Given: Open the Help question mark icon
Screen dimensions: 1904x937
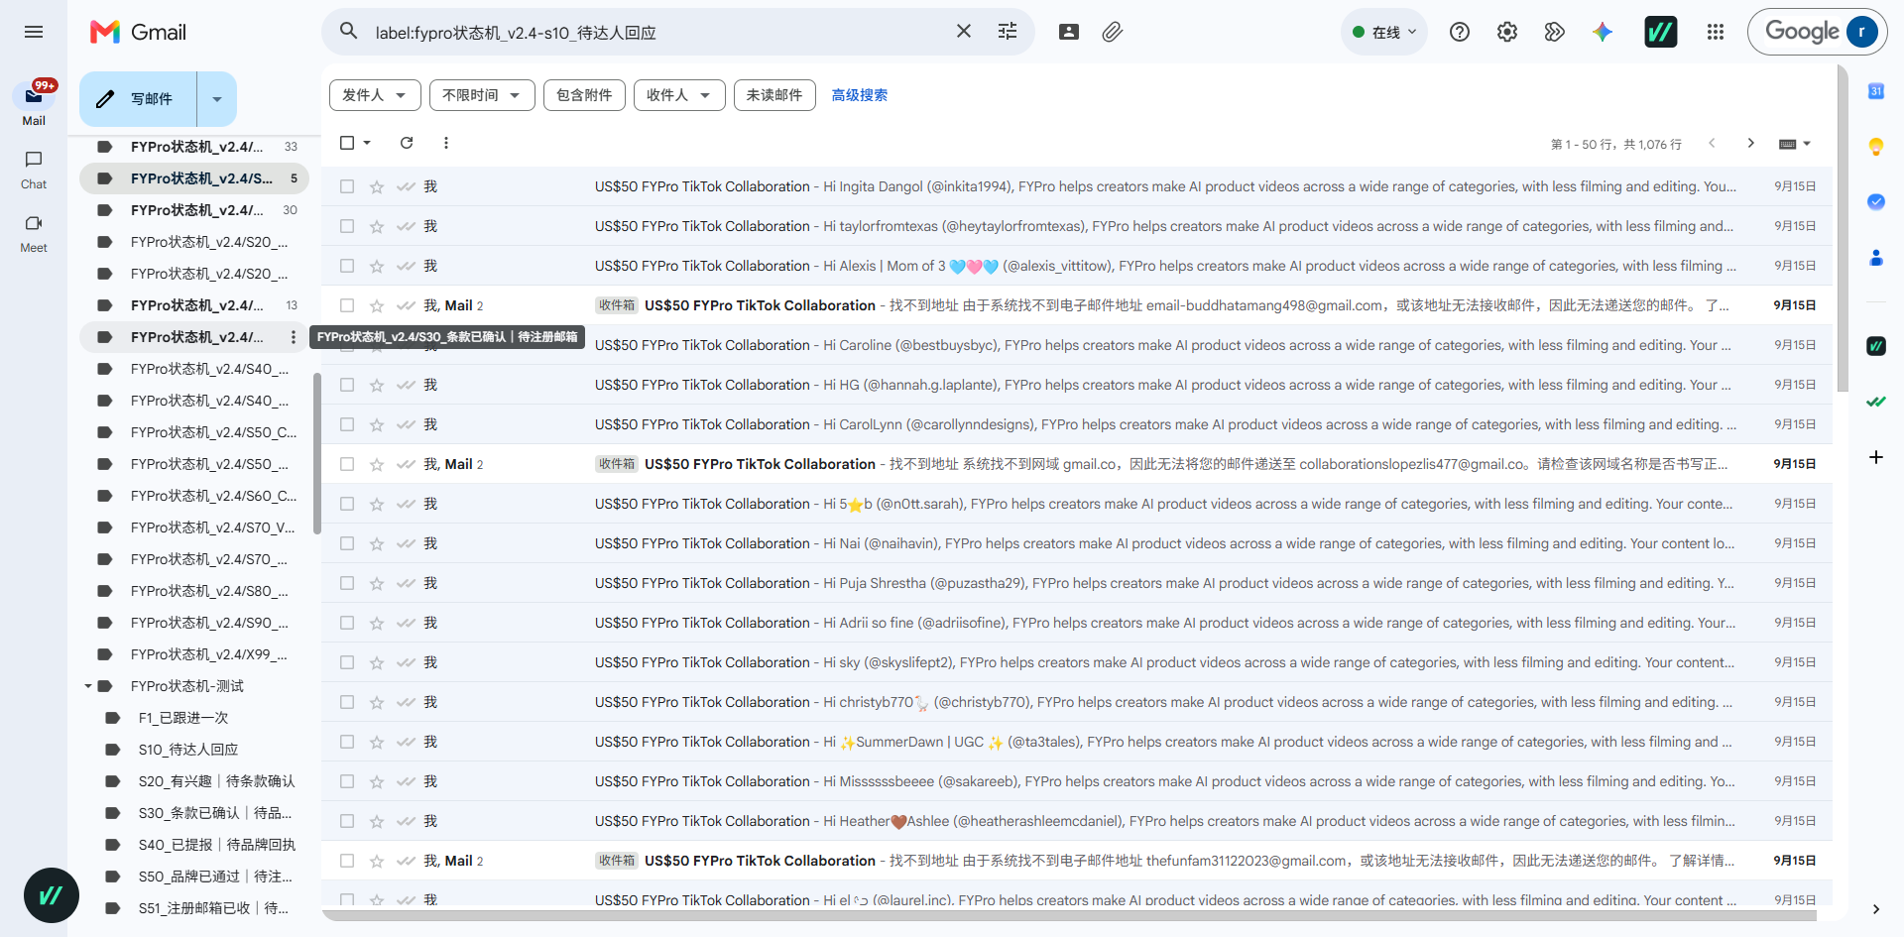Looking at the screenshot, I should point(1460,32).
